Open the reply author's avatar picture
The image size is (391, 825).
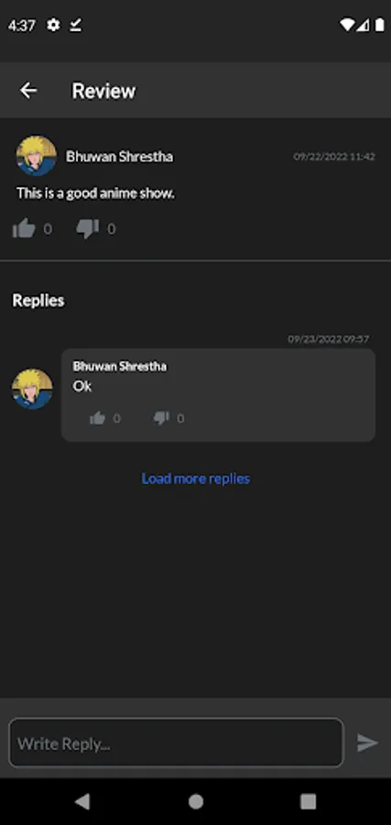32,389
